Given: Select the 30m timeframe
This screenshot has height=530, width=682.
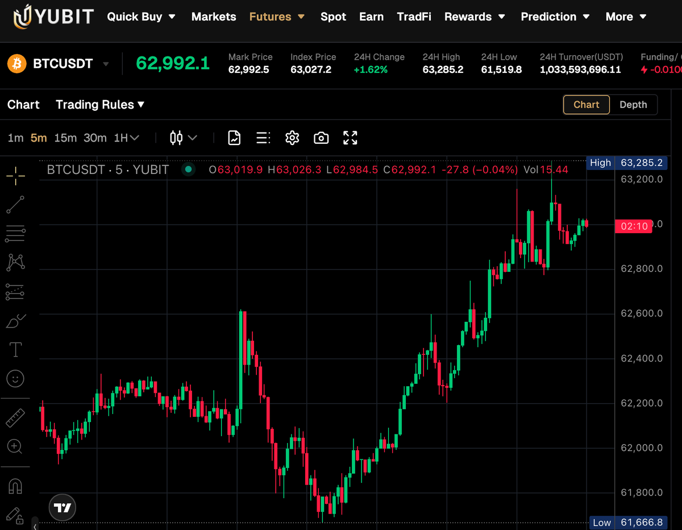Looking at the screenshot, I should [95, 138].
